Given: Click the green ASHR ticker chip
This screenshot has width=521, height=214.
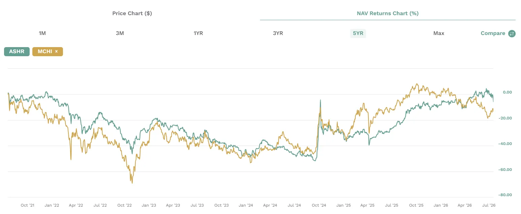Looking at the screenshot, I should pos(17,51).
